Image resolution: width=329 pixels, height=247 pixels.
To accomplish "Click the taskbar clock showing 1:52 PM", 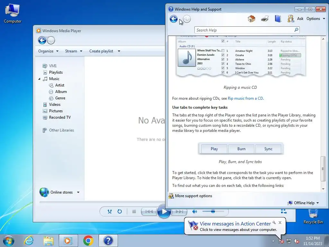I will coord(313,241).
